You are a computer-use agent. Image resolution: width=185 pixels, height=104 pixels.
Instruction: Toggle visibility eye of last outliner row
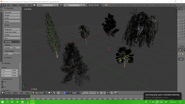(178, 36)
